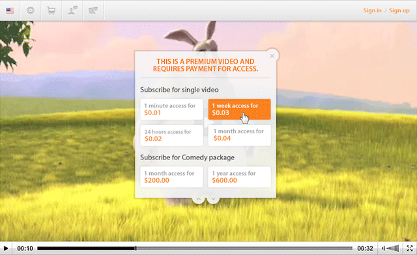Play the video with the play button
Screen dimensions: 417x255
click(x=6, y=248)
